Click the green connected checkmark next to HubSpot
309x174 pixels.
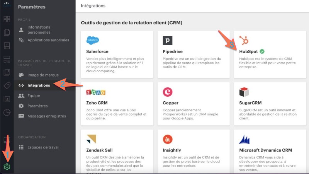coord(262,51)
